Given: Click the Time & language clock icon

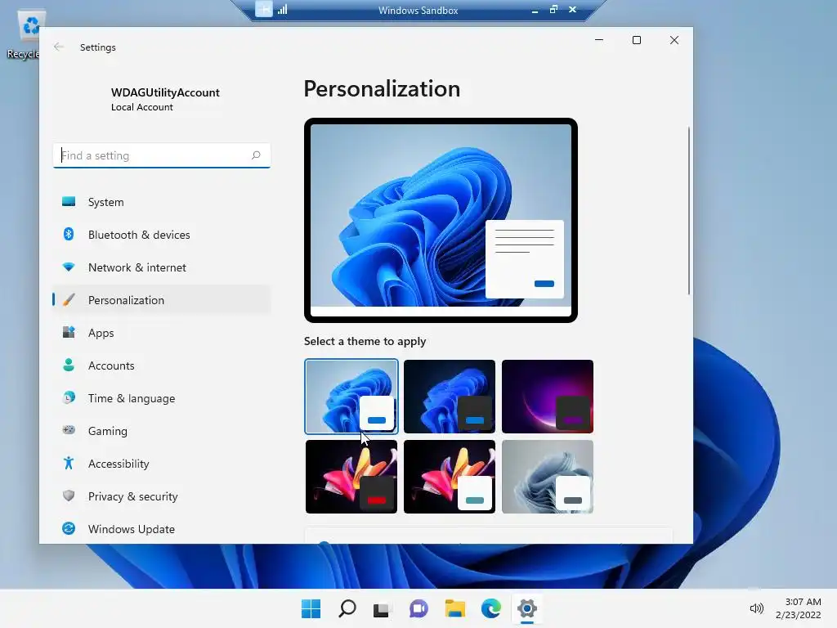Looking at the screenshot, I should point(69,397).
